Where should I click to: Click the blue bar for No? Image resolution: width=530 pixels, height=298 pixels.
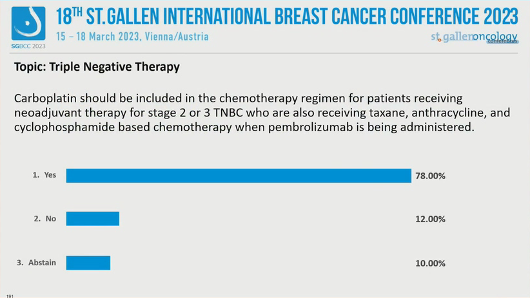[x=93, y=219]
